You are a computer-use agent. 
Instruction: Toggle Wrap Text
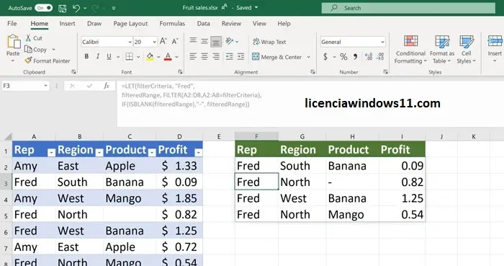coord(269,42)
